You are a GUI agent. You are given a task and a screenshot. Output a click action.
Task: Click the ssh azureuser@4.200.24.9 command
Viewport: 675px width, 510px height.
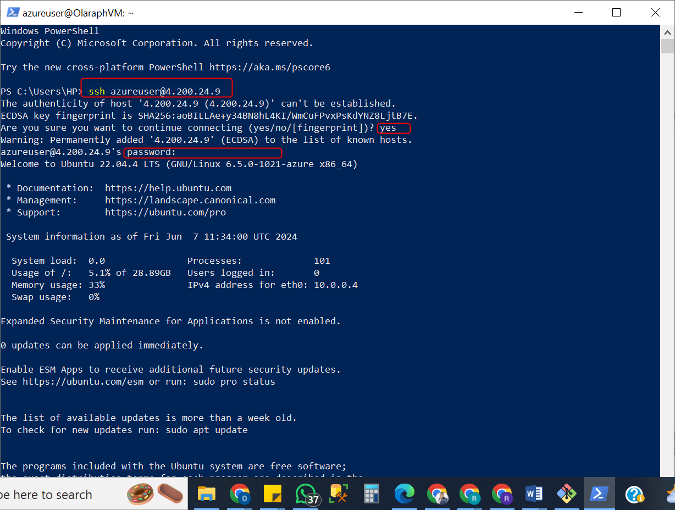point(154,91)
